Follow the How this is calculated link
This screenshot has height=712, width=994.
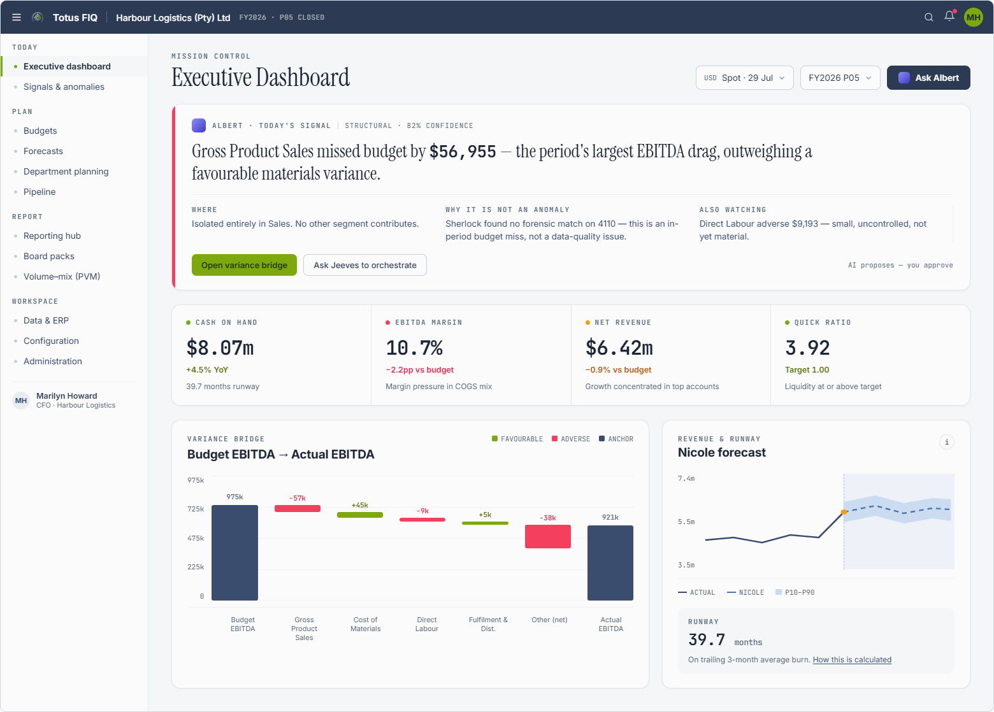pos(852,660)
